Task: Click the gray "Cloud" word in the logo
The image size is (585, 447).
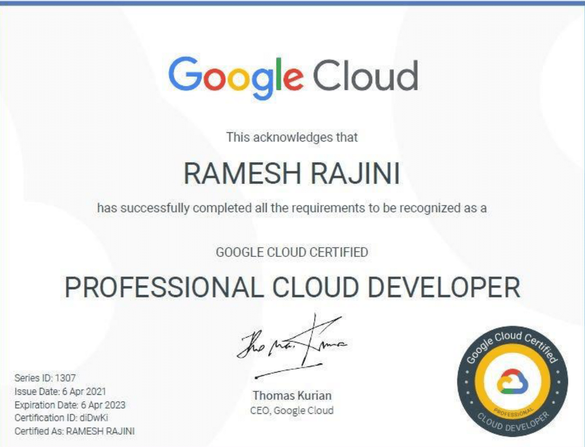Action: pos(365,76)
